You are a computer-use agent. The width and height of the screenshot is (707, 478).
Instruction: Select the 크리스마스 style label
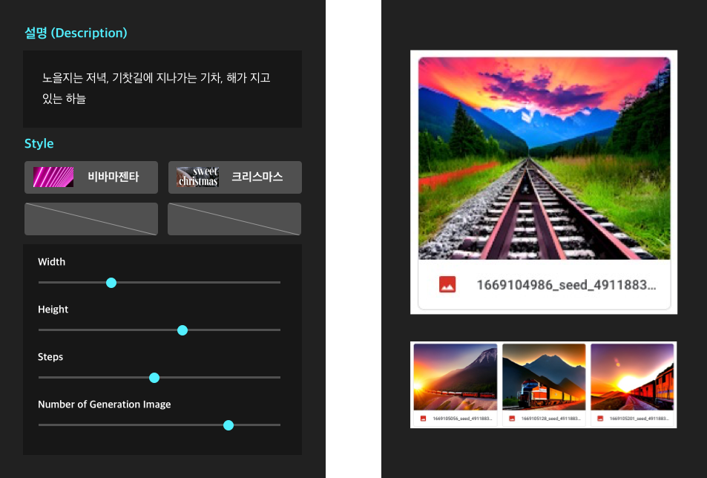(257, 177)
